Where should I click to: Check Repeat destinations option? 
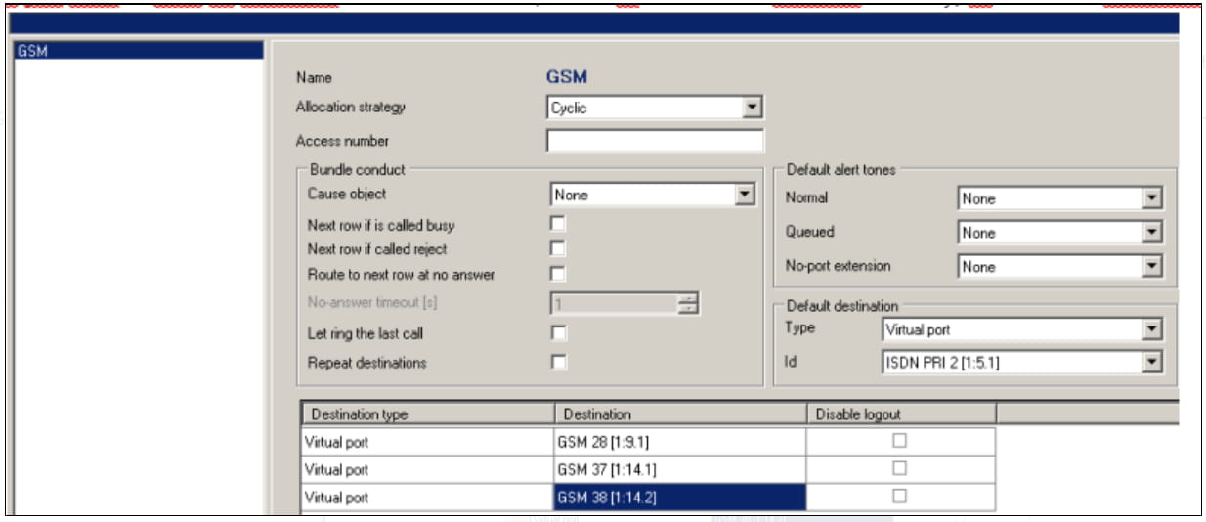(558, 362)
